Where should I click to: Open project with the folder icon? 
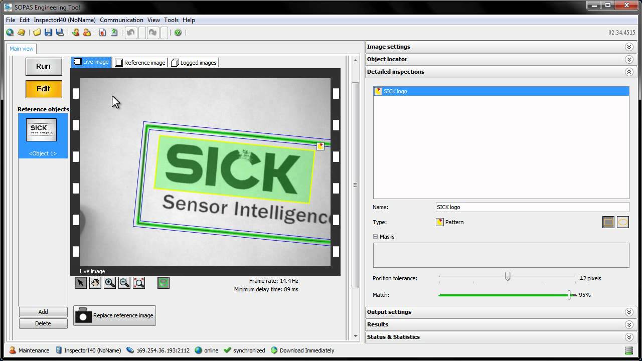click(x=37, y=33)
